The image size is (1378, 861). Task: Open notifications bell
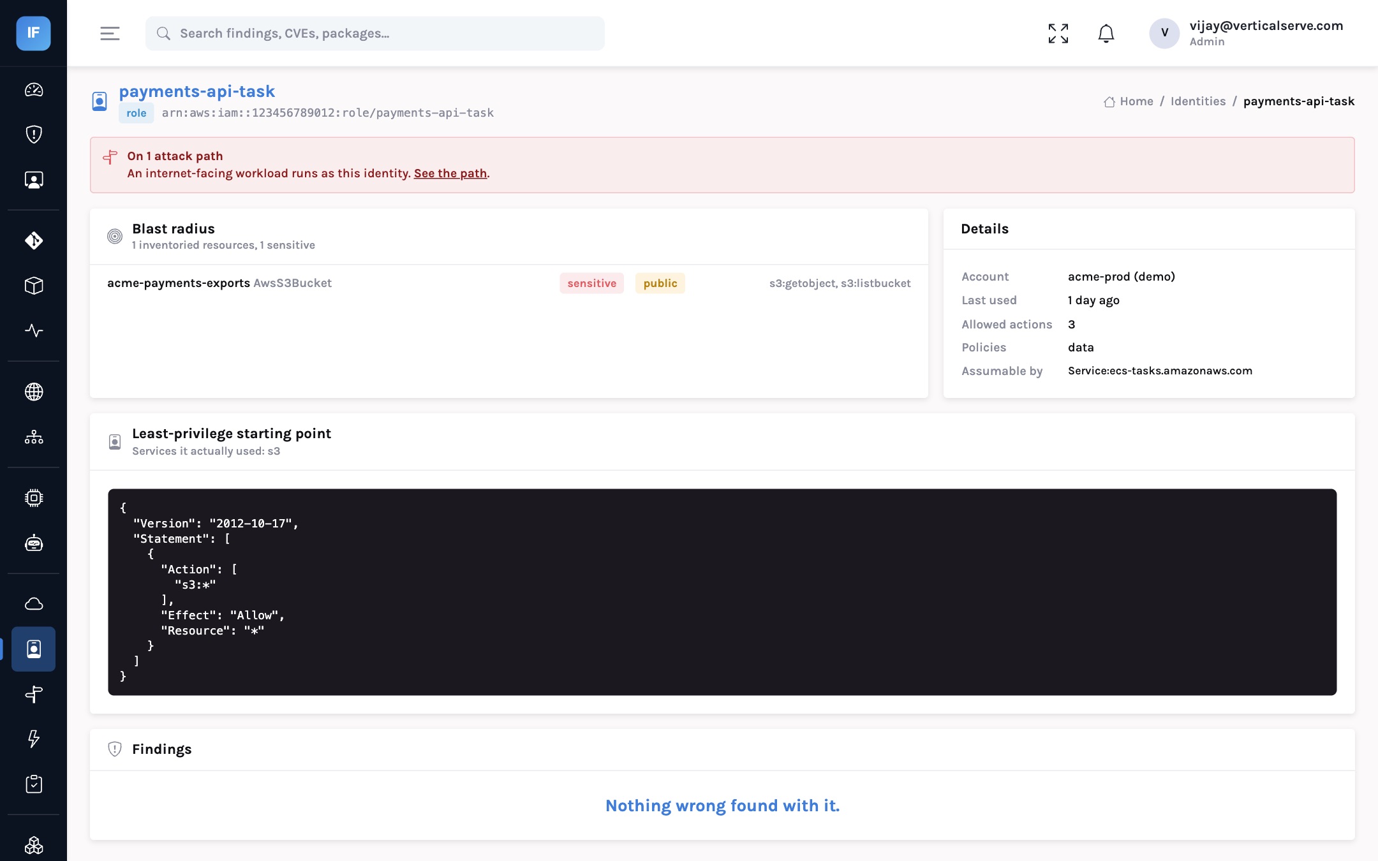click(1106, 33)
